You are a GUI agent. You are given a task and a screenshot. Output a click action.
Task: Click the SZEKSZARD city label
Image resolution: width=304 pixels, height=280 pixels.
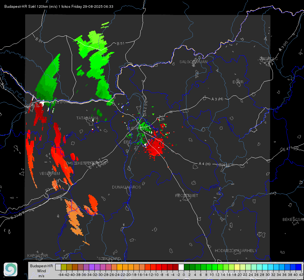(110, 259)
